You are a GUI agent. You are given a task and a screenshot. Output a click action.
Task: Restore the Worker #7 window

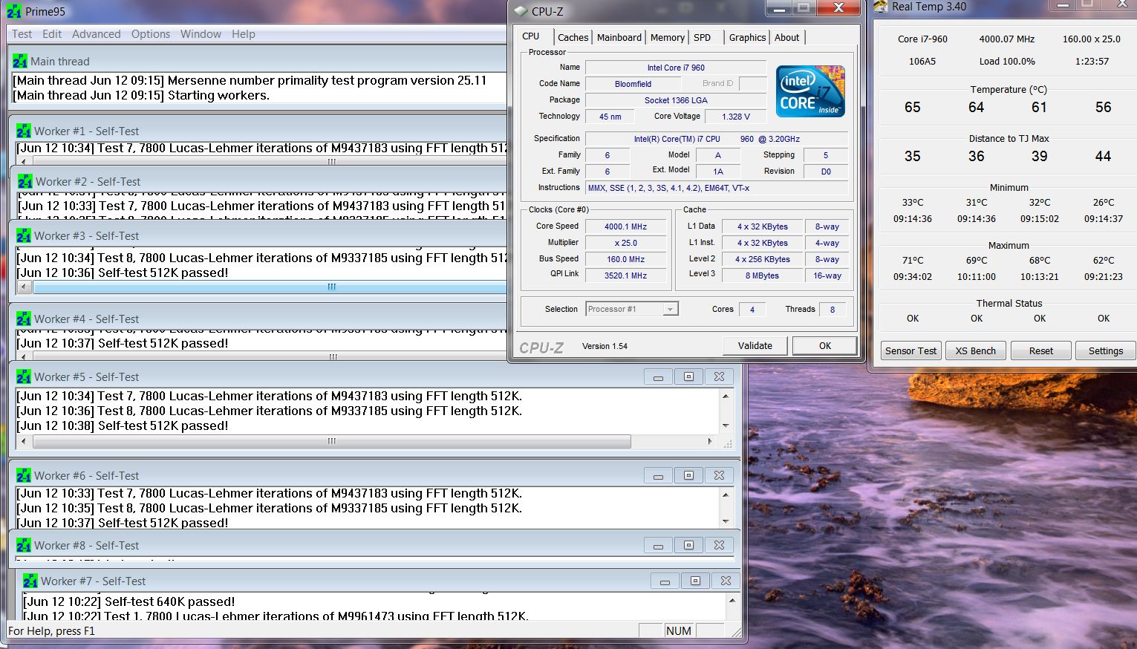pyautogui.click(x=695, y=581)
